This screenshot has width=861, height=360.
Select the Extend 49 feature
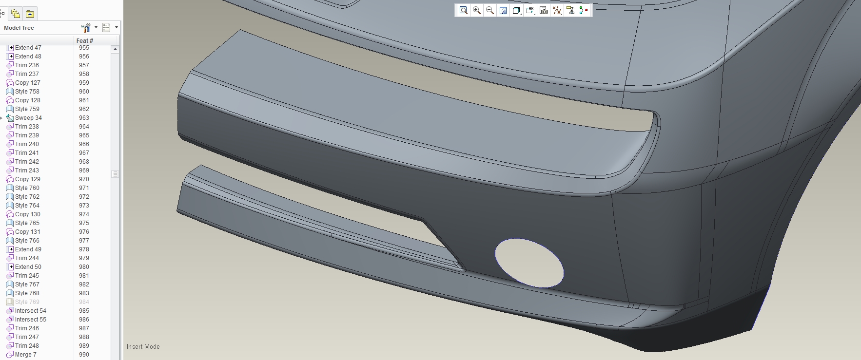pyautogui.click(x=28, y=249)
